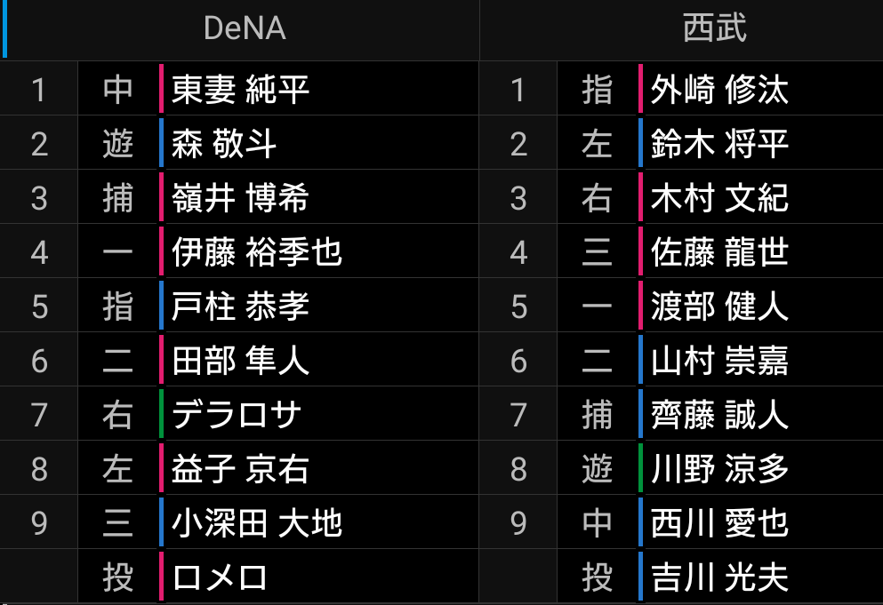
Task: Open 木村 文紀 player details
Action: [719, 198]
